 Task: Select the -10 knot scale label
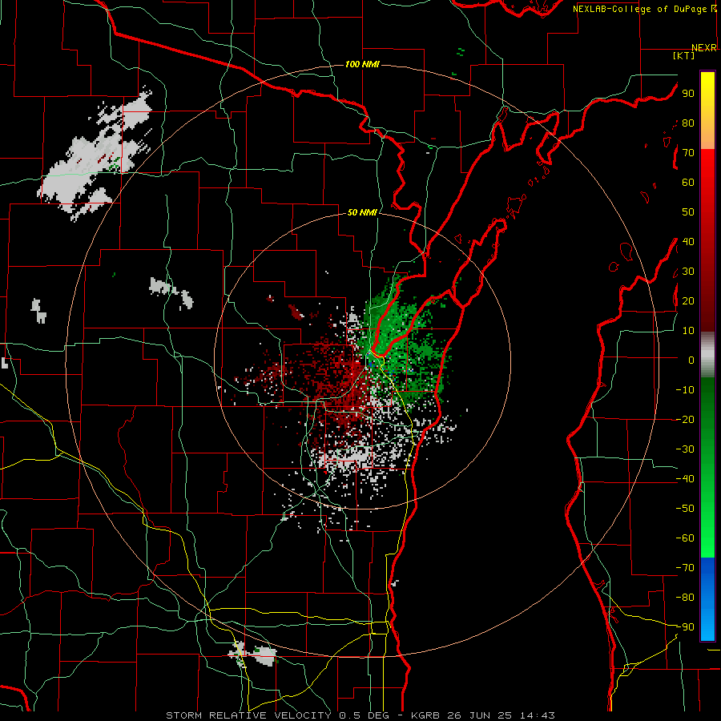[685, 390]
